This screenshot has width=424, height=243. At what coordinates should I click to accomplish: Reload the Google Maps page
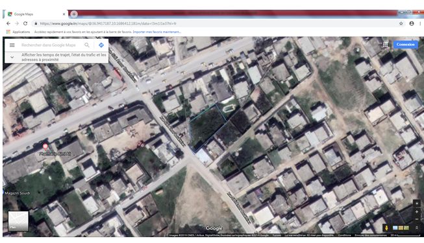(25, 23)
